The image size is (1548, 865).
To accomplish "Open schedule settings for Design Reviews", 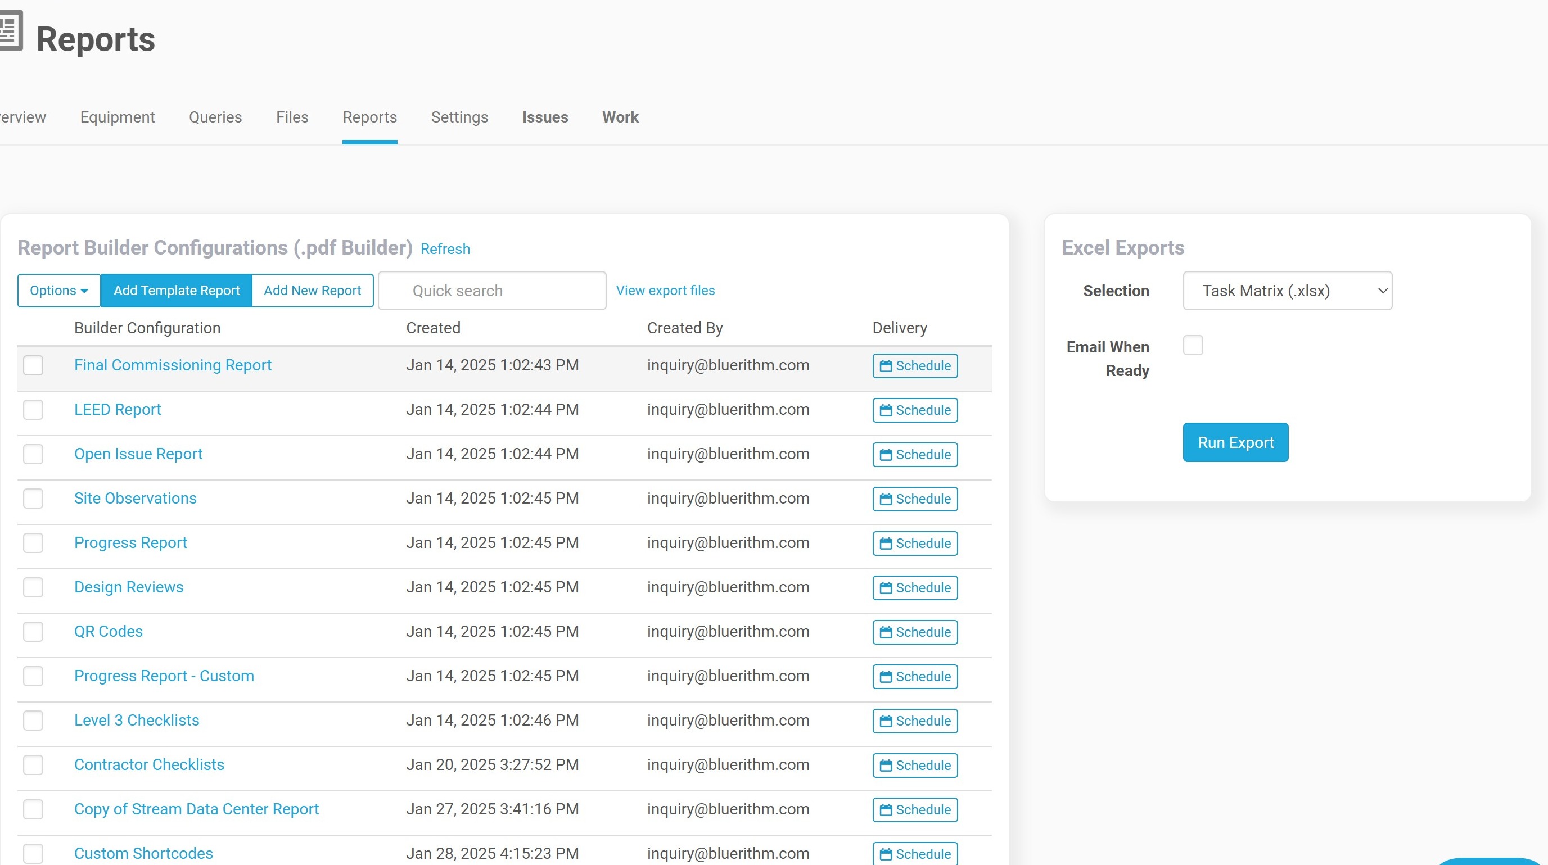I will pyautogui.click(x=914, y=587).
